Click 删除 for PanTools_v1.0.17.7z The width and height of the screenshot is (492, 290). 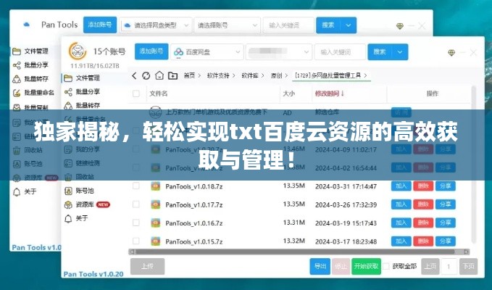tap(423, 204)
